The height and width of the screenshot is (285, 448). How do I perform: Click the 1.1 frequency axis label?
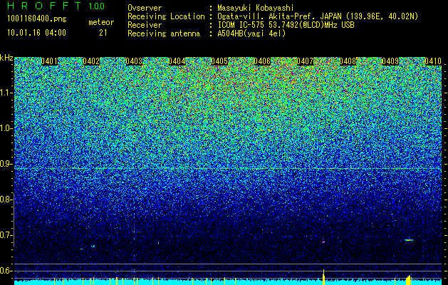pos(5,93)
